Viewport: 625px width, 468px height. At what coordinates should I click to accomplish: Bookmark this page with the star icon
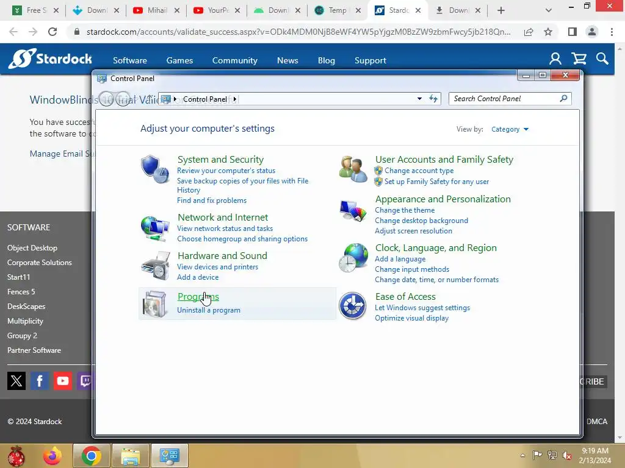click(548, 32)
